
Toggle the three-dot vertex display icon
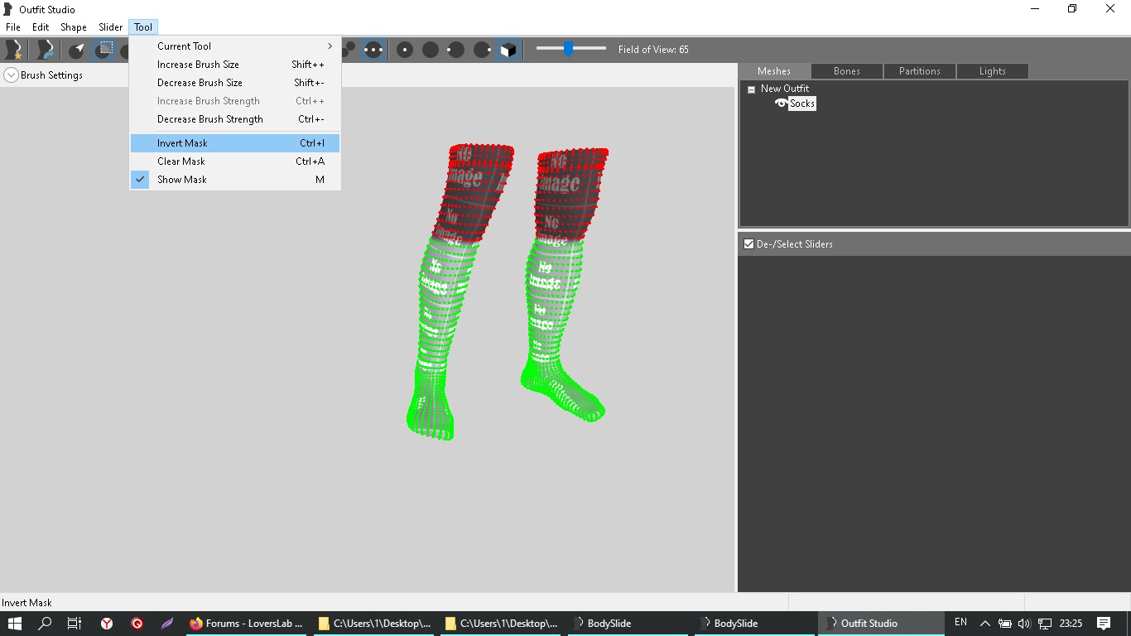(373, 50)
